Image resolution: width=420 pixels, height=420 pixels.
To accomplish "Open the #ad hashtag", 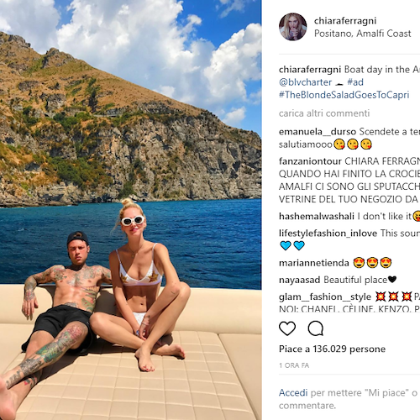I will pos(355,82).
